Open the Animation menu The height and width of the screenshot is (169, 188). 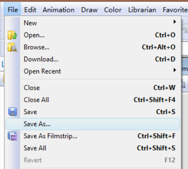click(x=59, y=10)
